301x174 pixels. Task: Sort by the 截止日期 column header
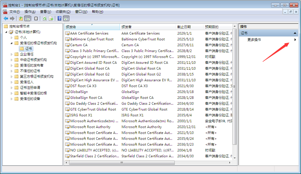click(189, 27)
